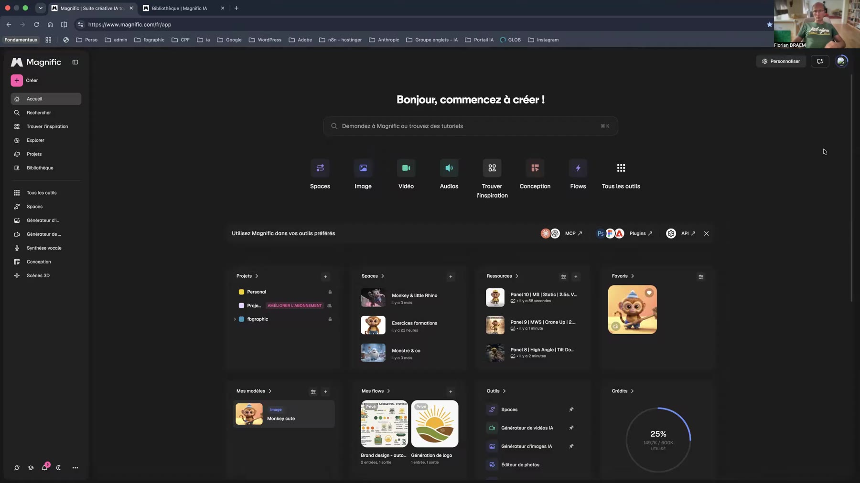The width and height of the screenshot is (860, 483).
Task: Open Projets in the sidebar
Action: [x=46, y=154]
